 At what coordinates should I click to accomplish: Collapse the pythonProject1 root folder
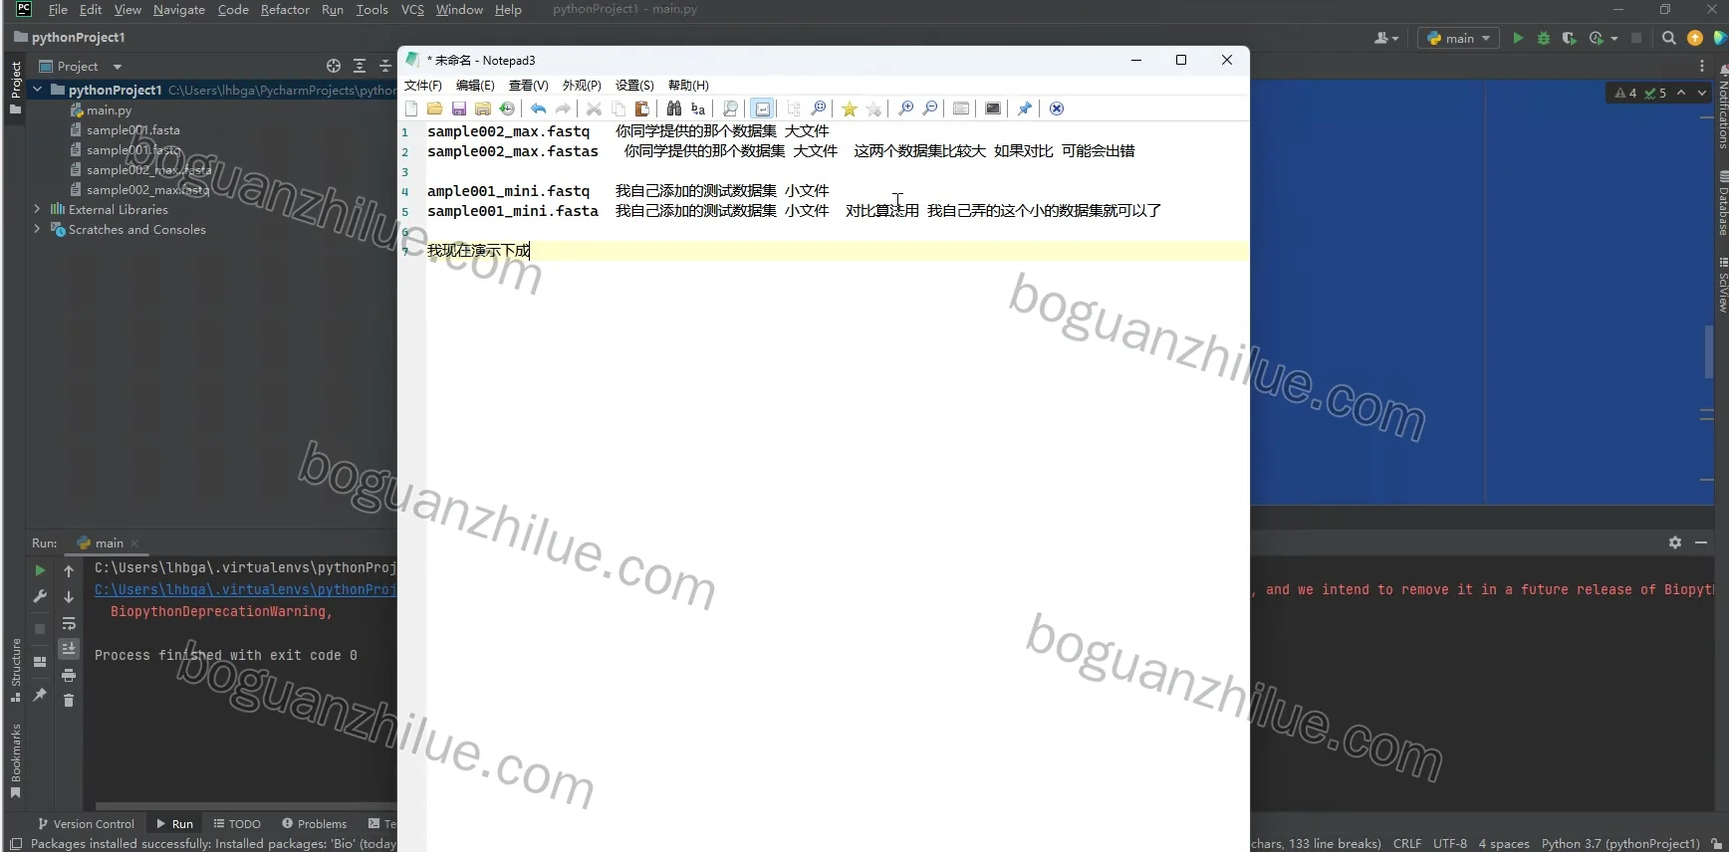coord(38,90)
